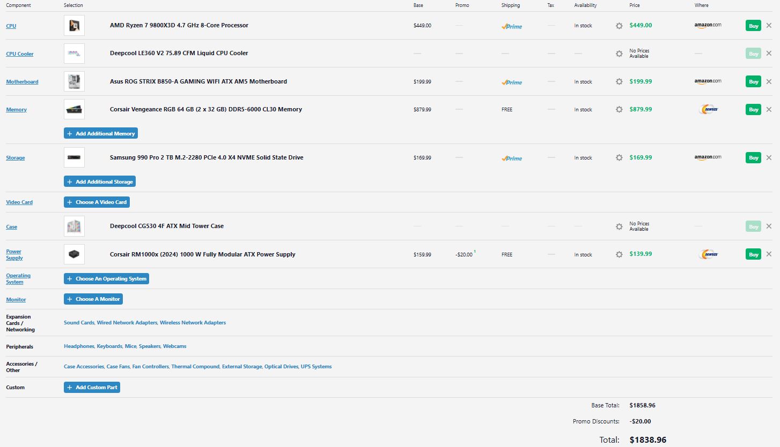Click the Amazon logo in the CPU row

(708, 25)
